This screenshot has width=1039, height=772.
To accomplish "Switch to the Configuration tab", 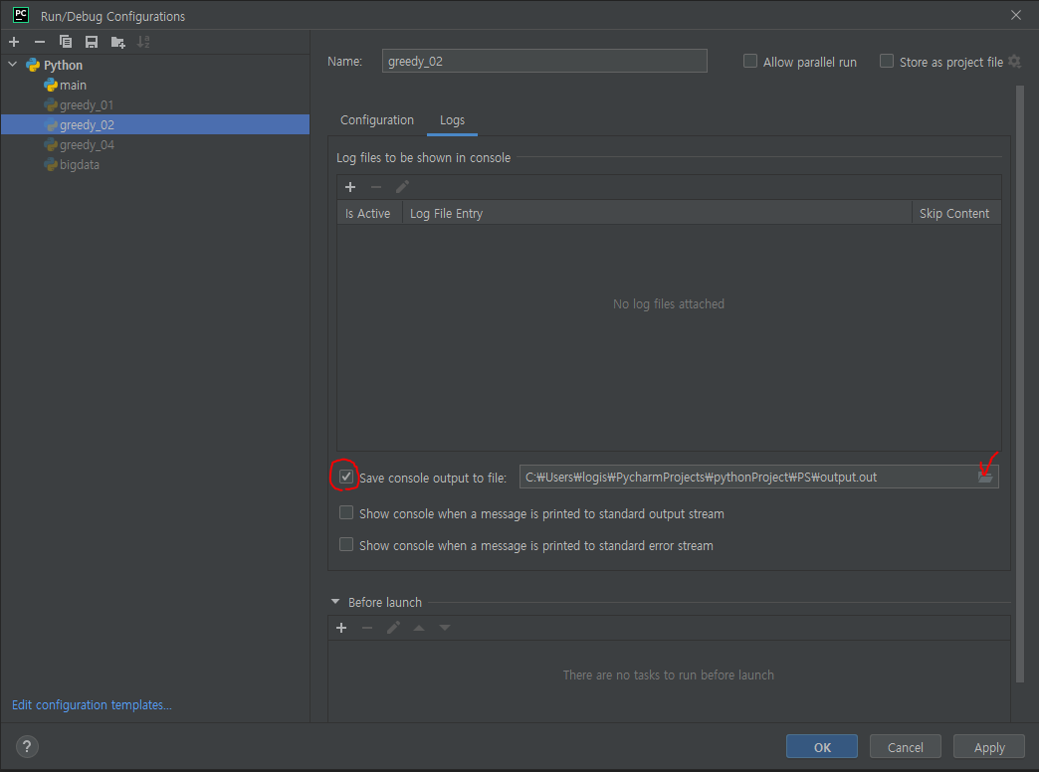I will [x=377, y=120].
